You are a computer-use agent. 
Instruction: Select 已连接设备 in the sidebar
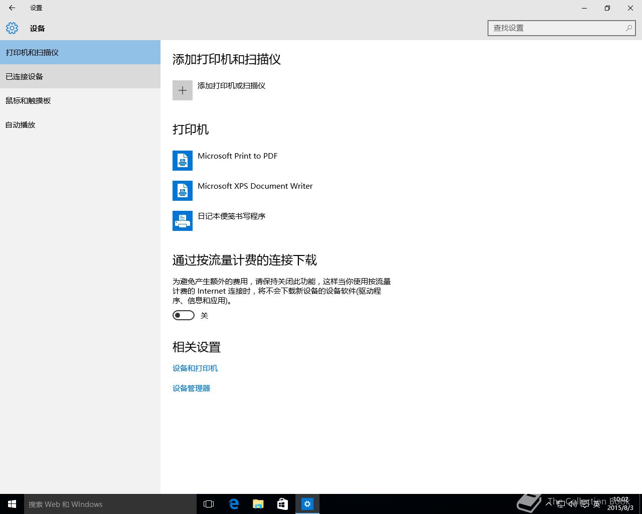[80, 76]
